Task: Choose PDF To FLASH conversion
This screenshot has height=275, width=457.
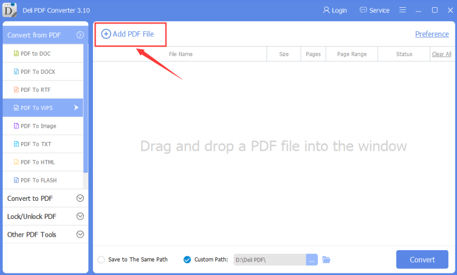Action: 43,180
